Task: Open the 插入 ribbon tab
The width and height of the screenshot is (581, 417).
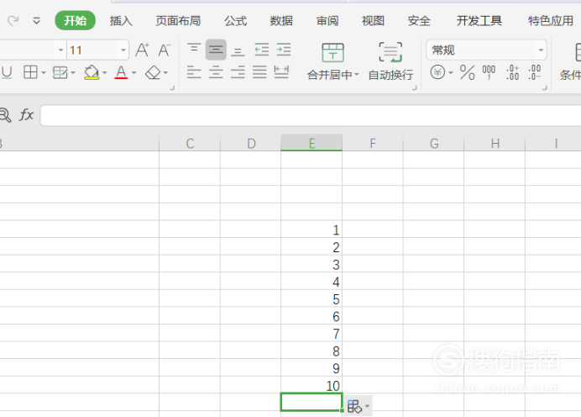Action: pyautogui.click(x=121, y=21)
